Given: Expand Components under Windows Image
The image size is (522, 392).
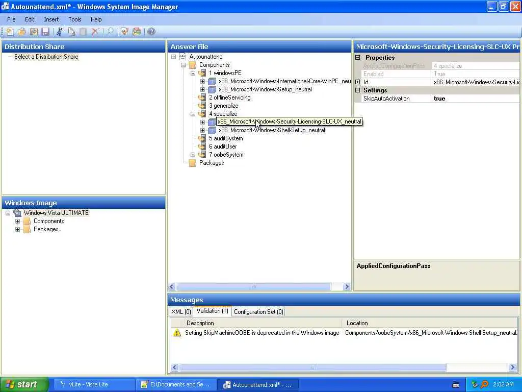Looking at the screenshot, I should [18, 222].
